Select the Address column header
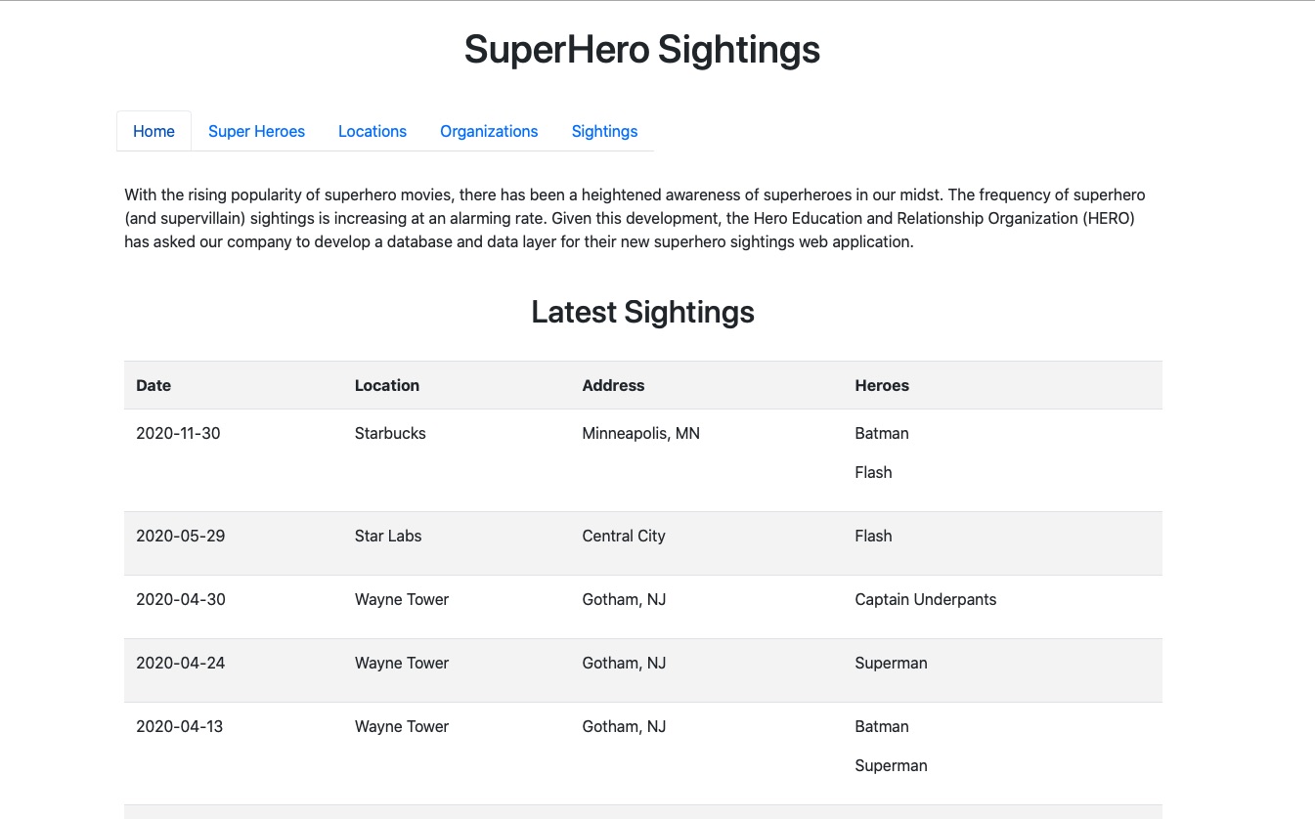 pyautogui.click(x=613, y=385)
